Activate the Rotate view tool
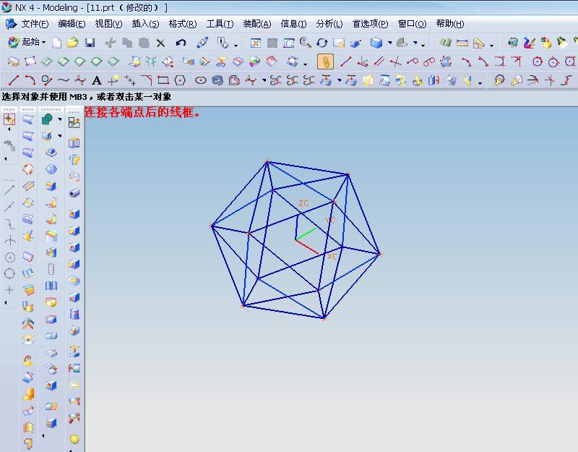The height and width of the screenshot is (452, 578). tap(322, 43)
